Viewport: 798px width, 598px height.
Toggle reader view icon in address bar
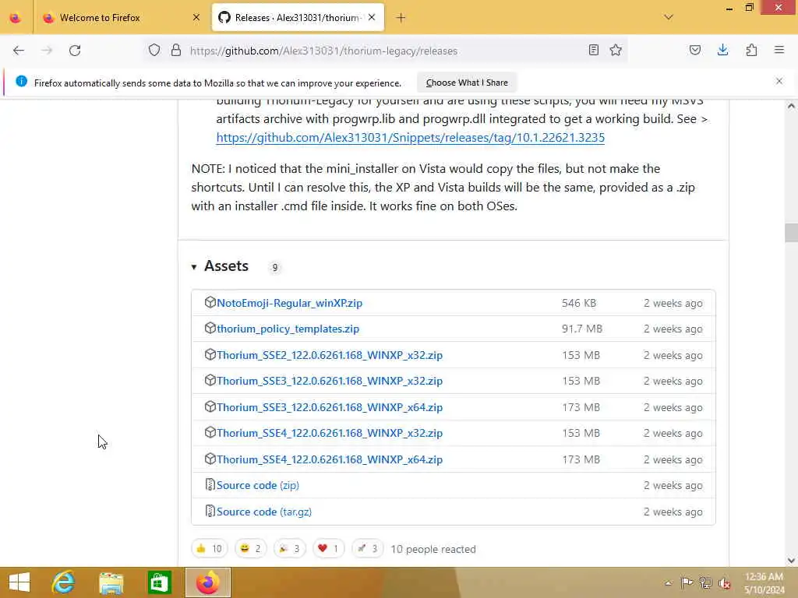click(x=593, y=50)
